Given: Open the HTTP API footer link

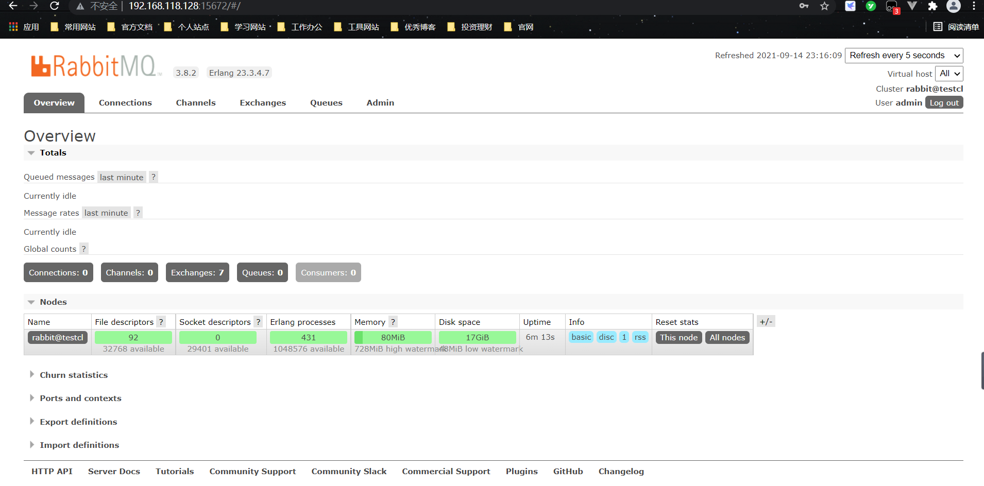Looking at the screenshot, I should (x=52, y=472).
